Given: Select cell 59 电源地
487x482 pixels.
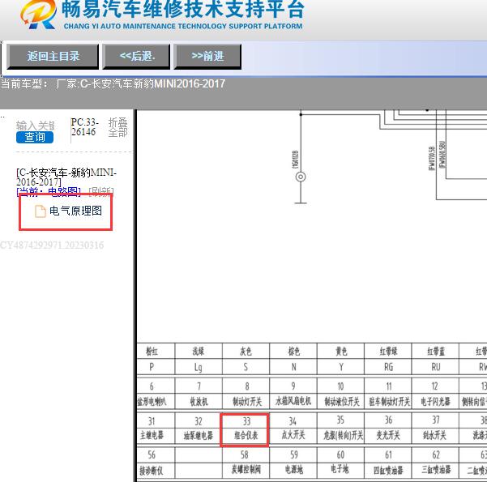Looking at the screenshot, I should point(293,463).
